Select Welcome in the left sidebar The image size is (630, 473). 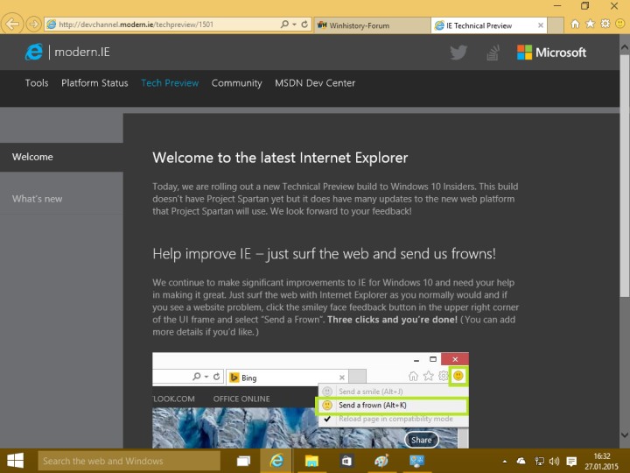(61, 158)
